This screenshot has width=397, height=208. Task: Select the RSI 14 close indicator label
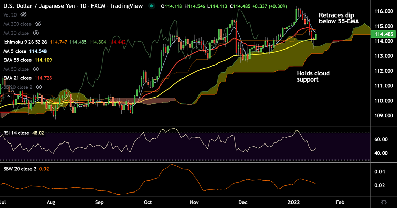coord(16,133)
